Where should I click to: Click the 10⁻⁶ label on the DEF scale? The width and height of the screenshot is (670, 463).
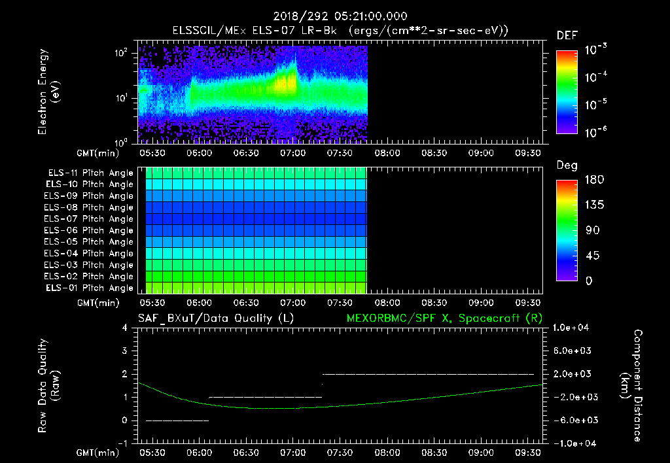tap(595, 132)
